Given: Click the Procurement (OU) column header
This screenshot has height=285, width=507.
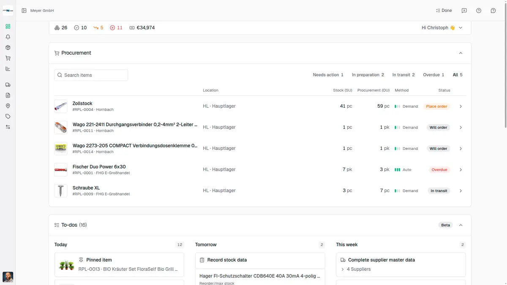Looking at the screenshot, I should point(373,90).
